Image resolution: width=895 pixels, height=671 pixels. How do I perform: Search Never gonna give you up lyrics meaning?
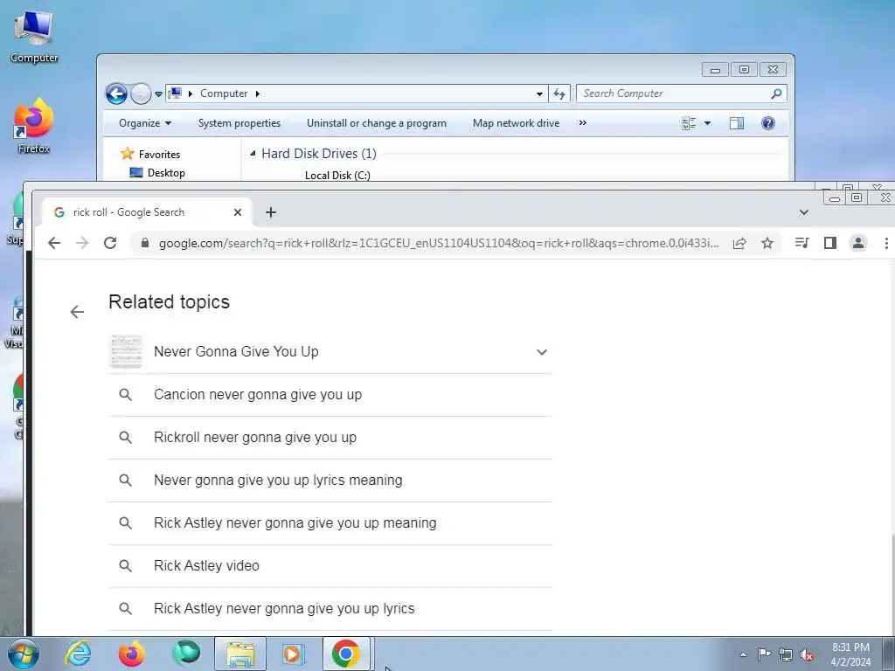tap(330, 481)
